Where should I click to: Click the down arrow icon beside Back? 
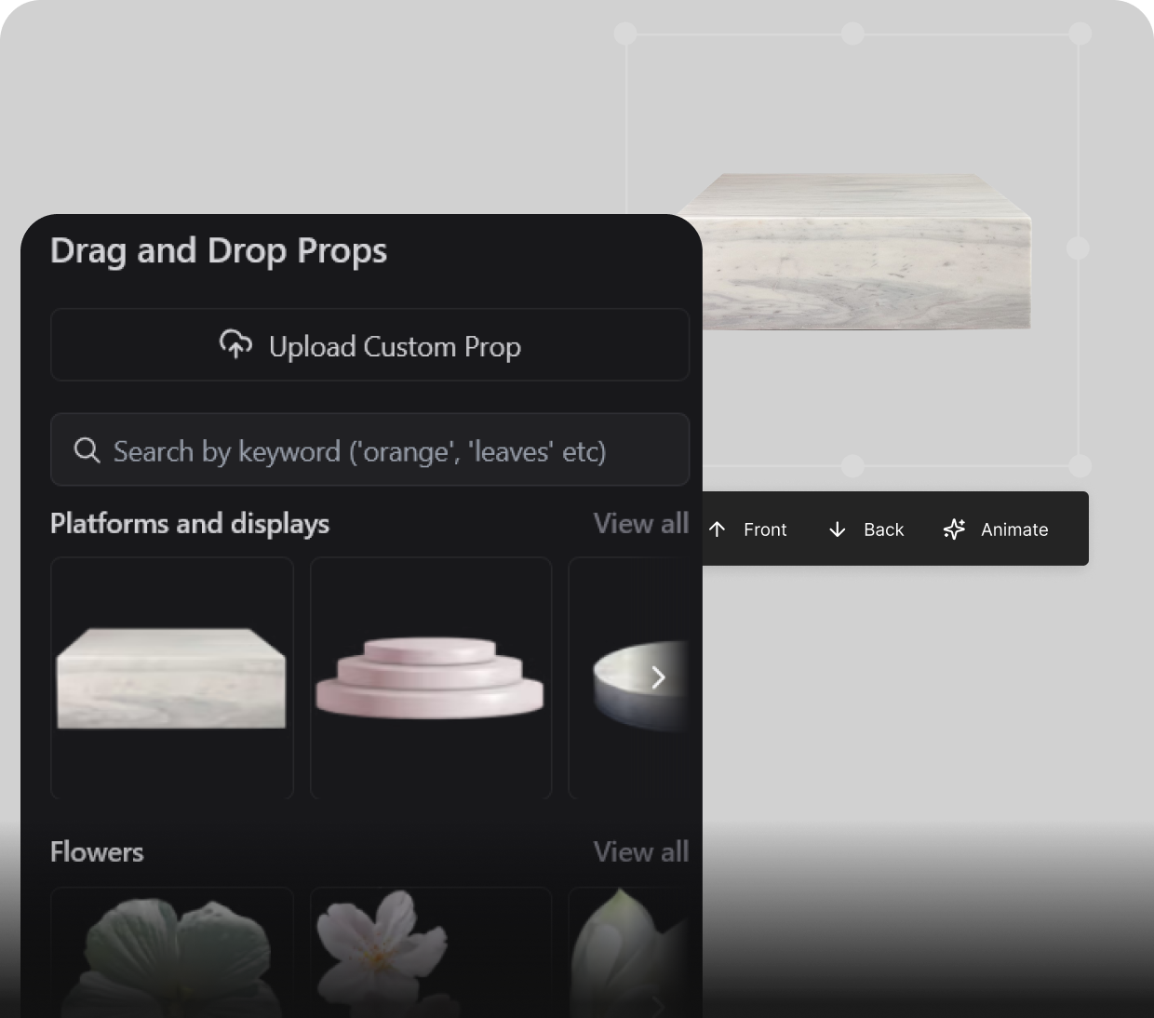837,529
